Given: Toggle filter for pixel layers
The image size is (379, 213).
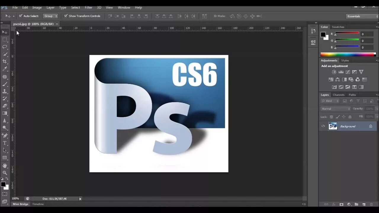Looking at the screenshot, I should coord(345,101).
